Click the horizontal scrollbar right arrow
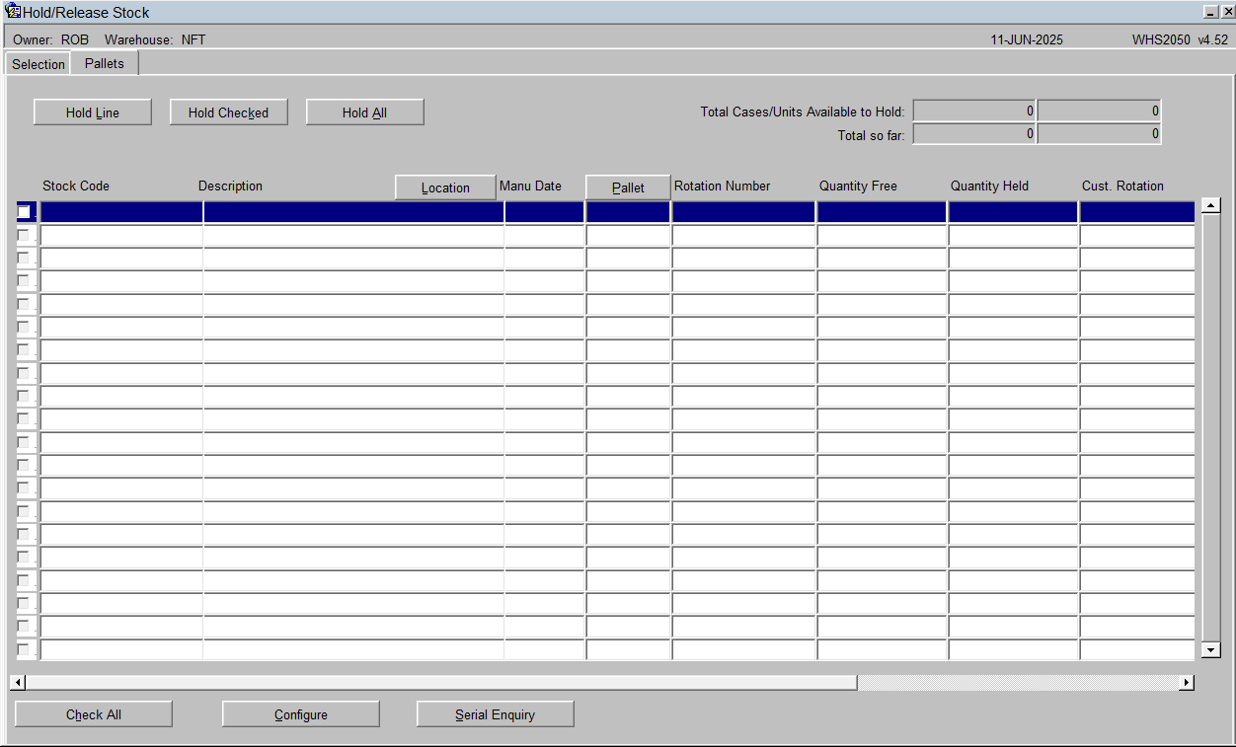Screen dimensions: 1236x747 click(1187, 683)
